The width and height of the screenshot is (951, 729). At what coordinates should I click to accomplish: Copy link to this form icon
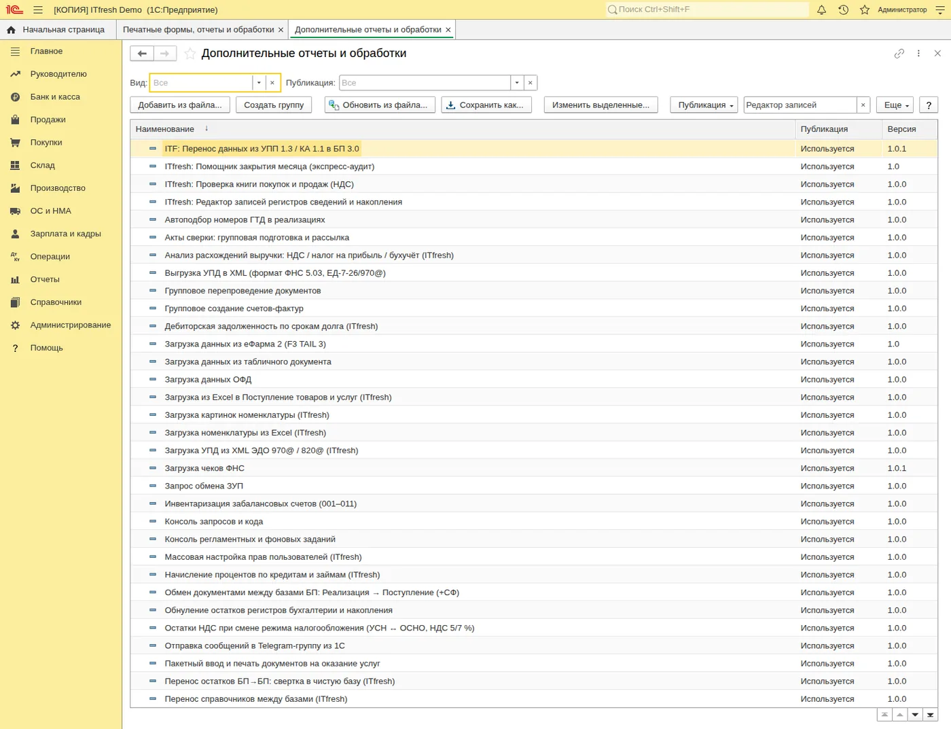tap(899, 53)
